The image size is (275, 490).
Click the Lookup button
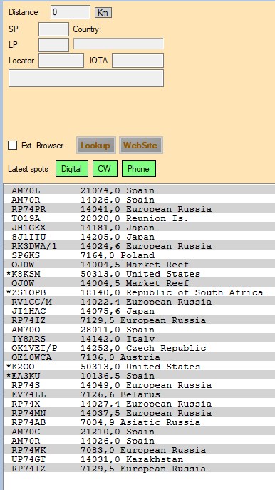click(x=96, y=146)
